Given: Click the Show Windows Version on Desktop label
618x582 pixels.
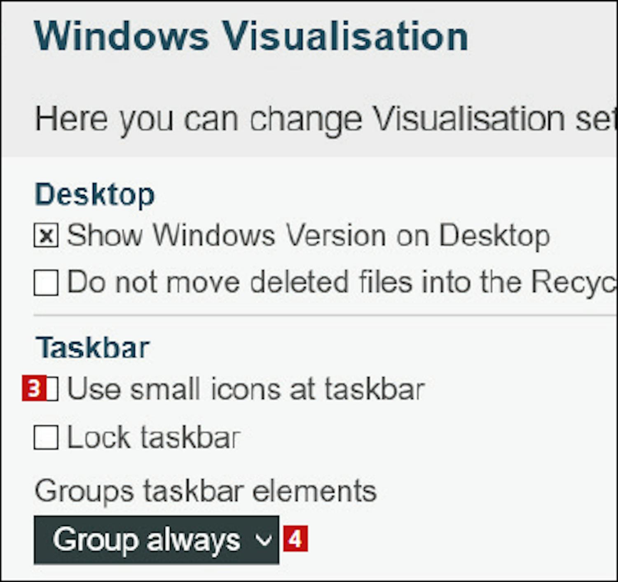Looking at the screenshot, I should [x=308, y=236].
